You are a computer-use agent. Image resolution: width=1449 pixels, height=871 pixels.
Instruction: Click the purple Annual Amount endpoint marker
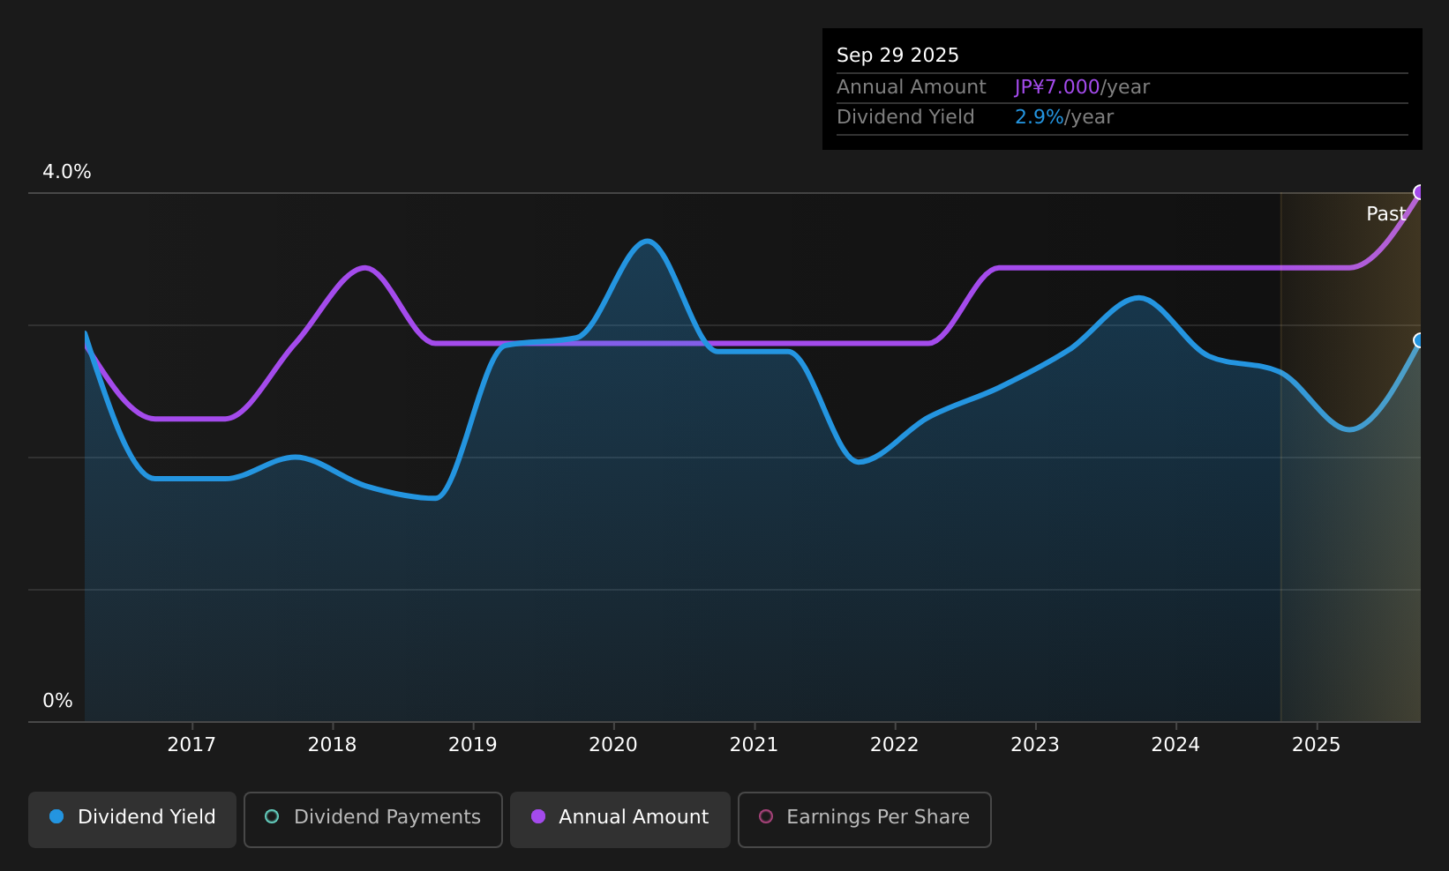click(x=1419, y=192)
